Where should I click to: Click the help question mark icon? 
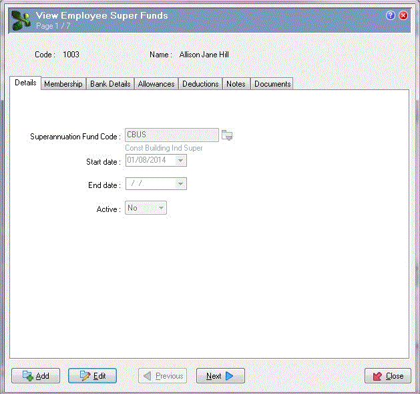pyautogui.click(x=391, y=15)
